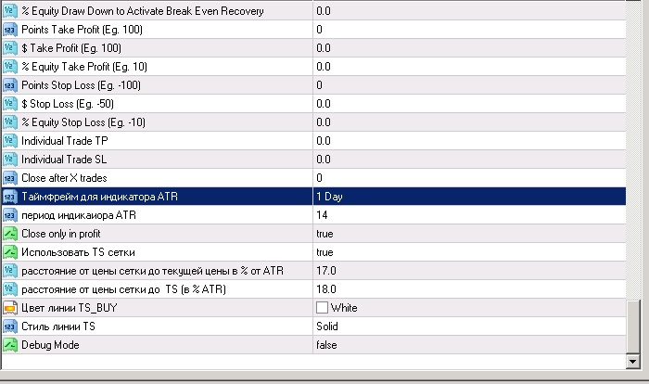The width and height of the screenshot is (649, 384).
Task: Click icon beside Points Stop Loss row
Action: point(10,85)
